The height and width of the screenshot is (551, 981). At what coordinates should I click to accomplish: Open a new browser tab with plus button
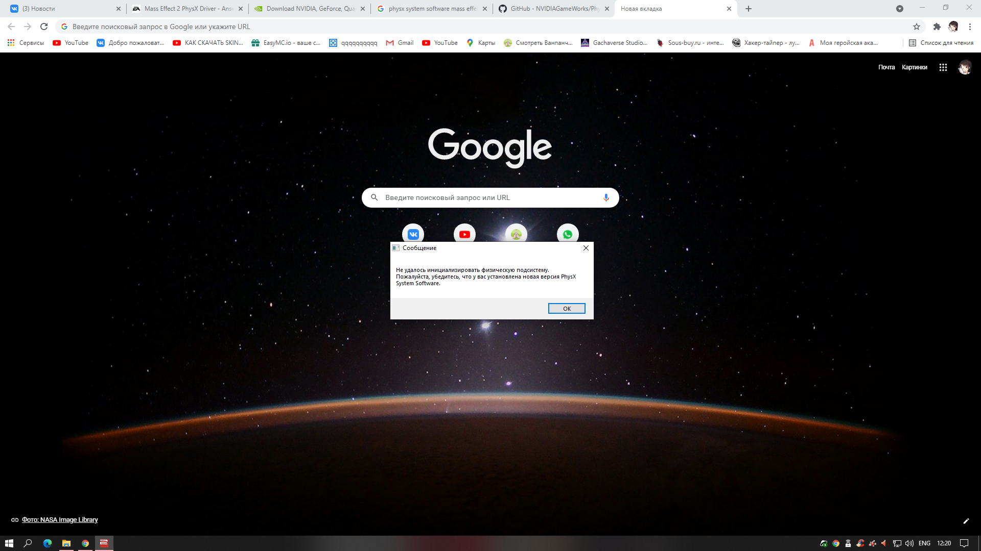coord(749,9)
